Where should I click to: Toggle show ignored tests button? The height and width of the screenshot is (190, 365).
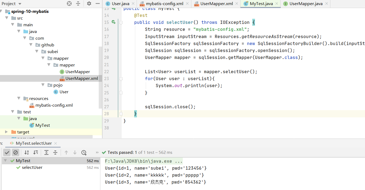[16, 152]
